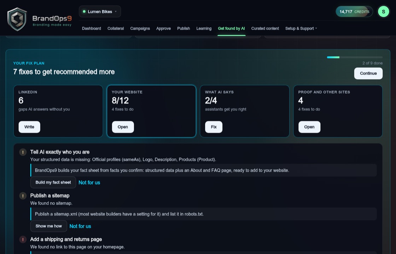The width and height of the screenshot is (396, 254).
Task: Click the Publish a sitemap title
Action: [50, 196]
